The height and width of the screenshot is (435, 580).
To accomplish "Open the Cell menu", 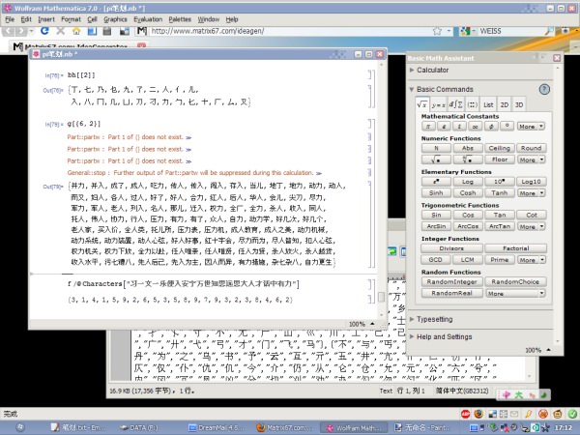I will pos(92,19).
